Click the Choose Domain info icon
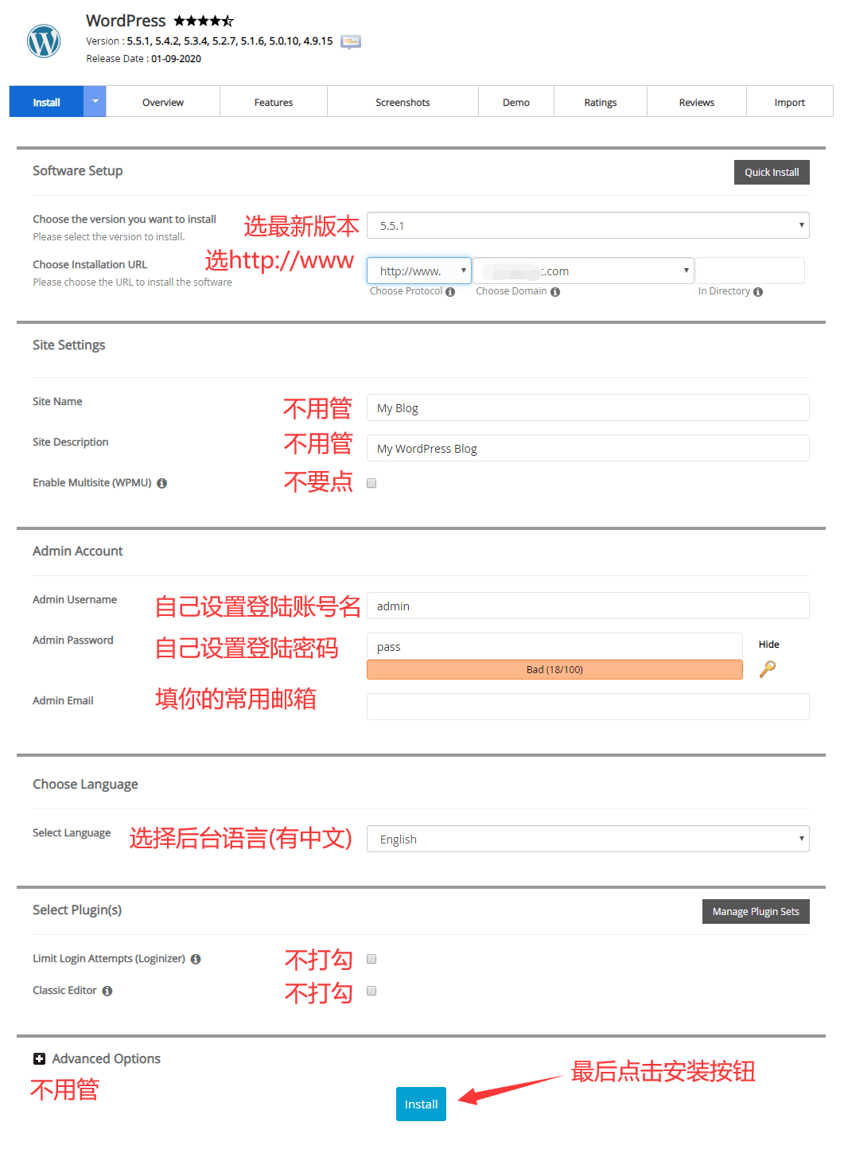The width and height of the screenshot is (844, 1153). [x=555, y=292]
